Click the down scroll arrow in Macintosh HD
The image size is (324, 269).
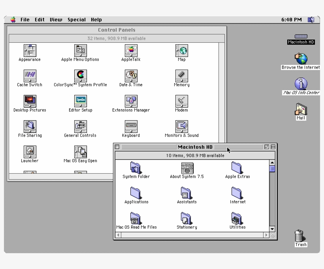272,229
